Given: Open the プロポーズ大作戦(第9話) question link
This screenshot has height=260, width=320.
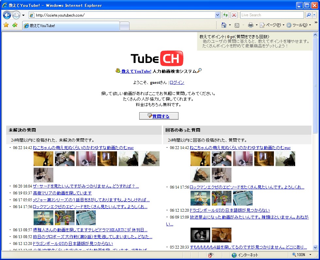Looking at the screenshot, I should pyautogui.click(x=93, y=237).
